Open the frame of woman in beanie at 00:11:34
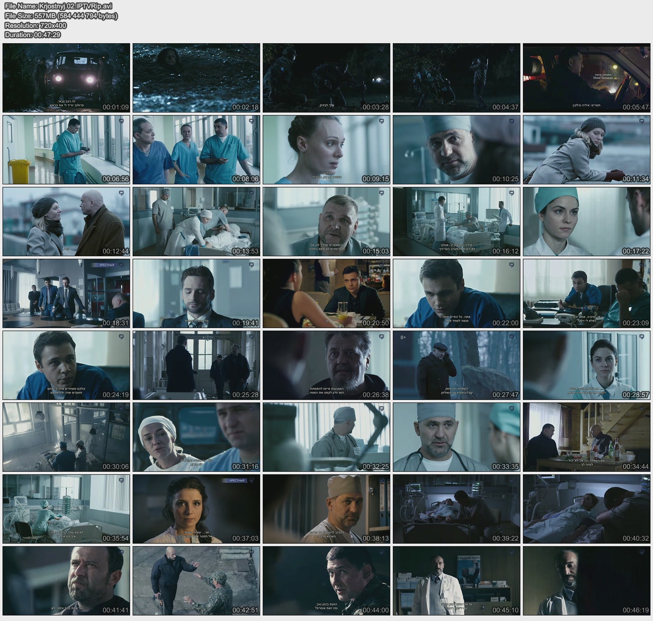653x621 pixels. pos(586,150)
